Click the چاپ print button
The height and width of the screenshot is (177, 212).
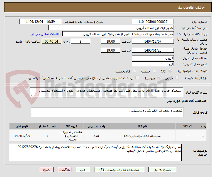83,169
